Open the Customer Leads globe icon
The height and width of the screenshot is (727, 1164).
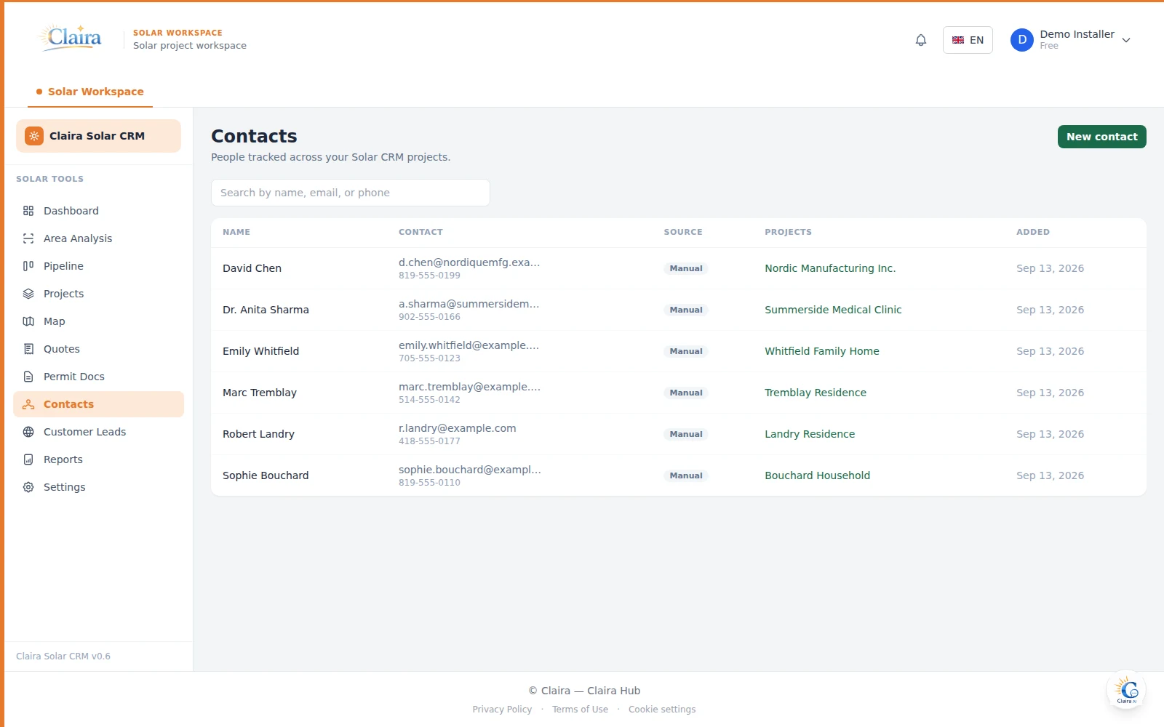28,432
